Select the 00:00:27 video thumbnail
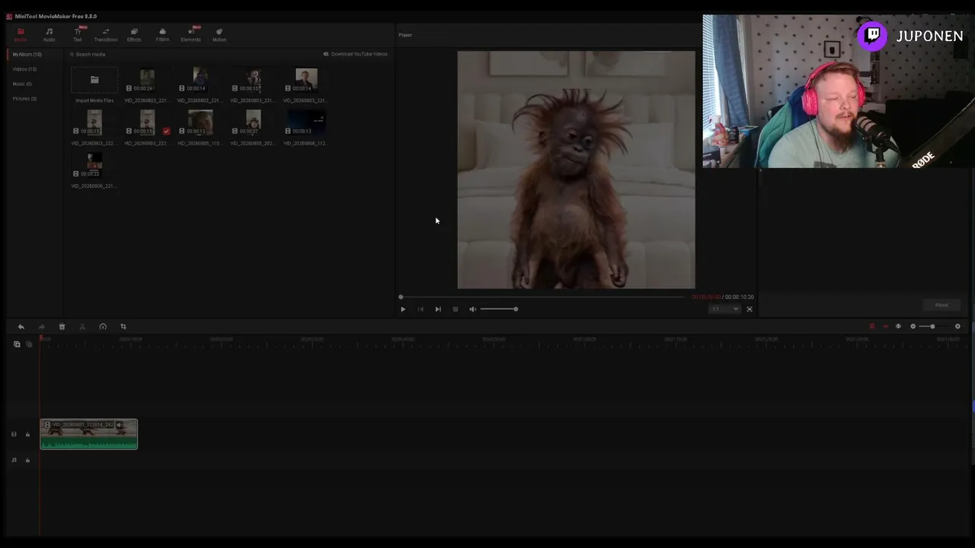Viewport: 975px width, 548px height. pyautogui.click(x=253, y=123)
